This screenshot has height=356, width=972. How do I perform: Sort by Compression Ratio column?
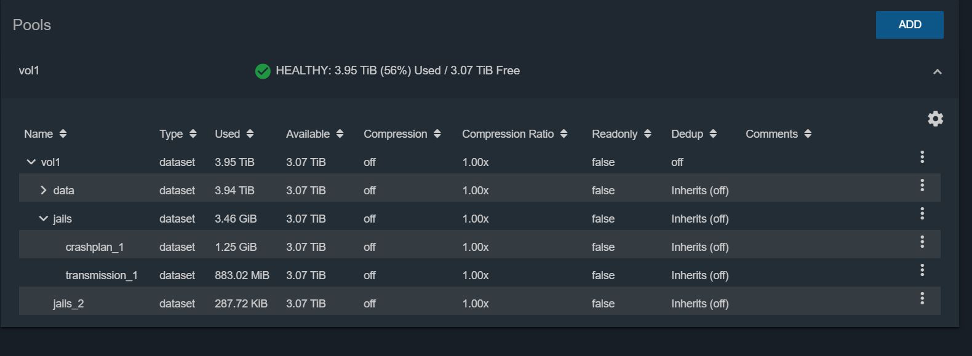(514, 134)
